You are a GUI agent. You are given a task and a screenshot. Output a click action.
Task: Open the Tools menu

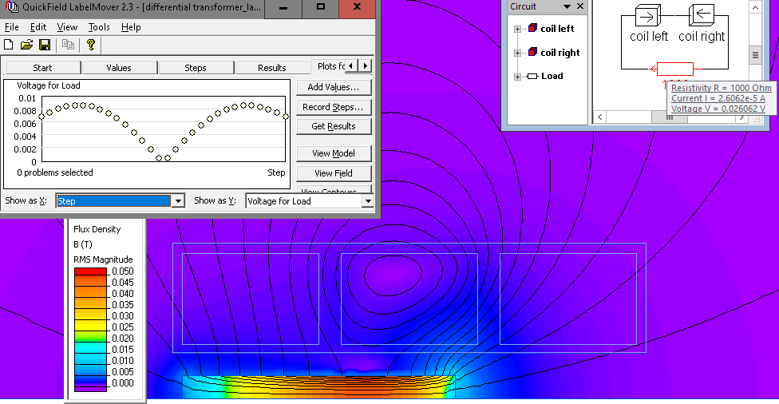pos(99,27)
